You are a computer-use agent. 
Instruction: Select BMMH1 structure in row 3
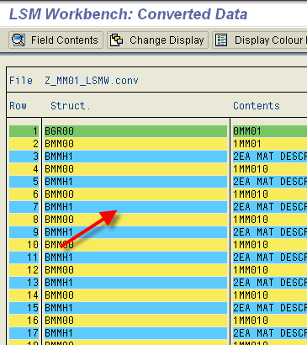coord(135,157)
